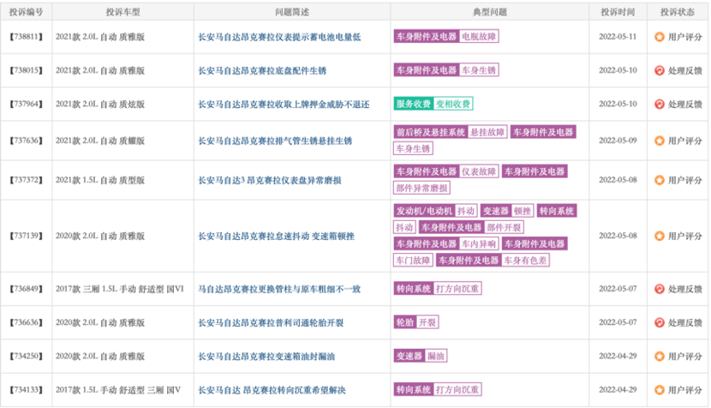Image resolution: width=711 pixels, height=408 pixels.
Task: Click 用户评分 status text in row 734250
Action: (684, 357)
